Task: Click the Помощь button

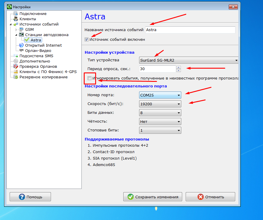Action: tap(30, 197)
